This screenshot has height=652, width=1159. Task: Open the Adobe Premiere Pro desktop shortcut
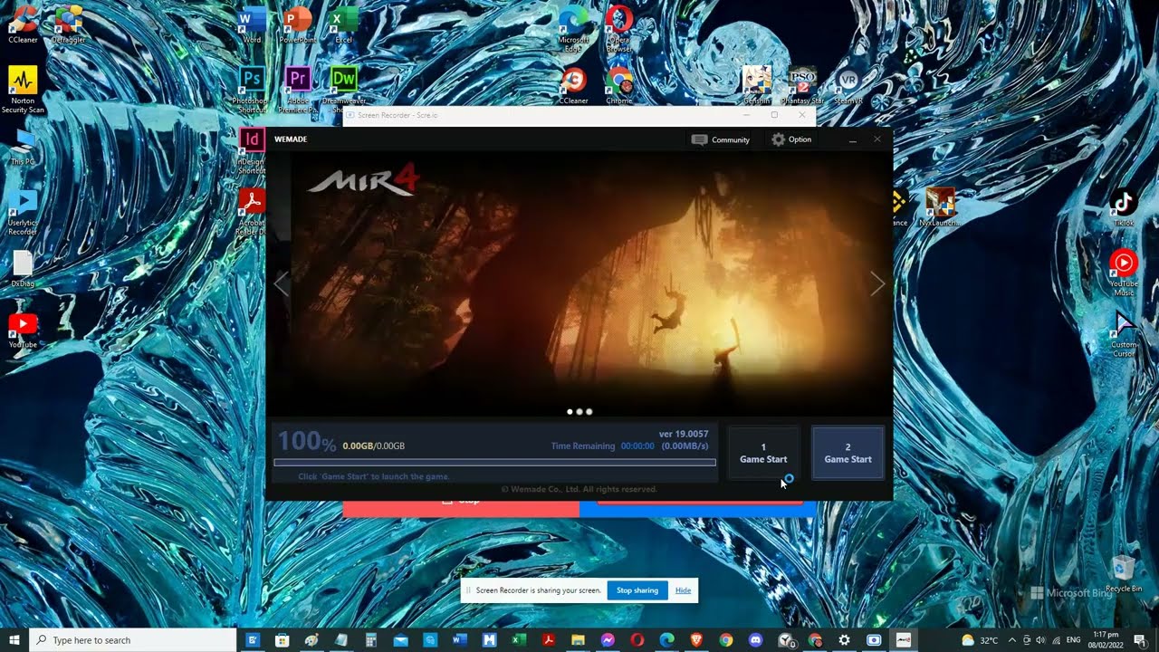point(297,89)
